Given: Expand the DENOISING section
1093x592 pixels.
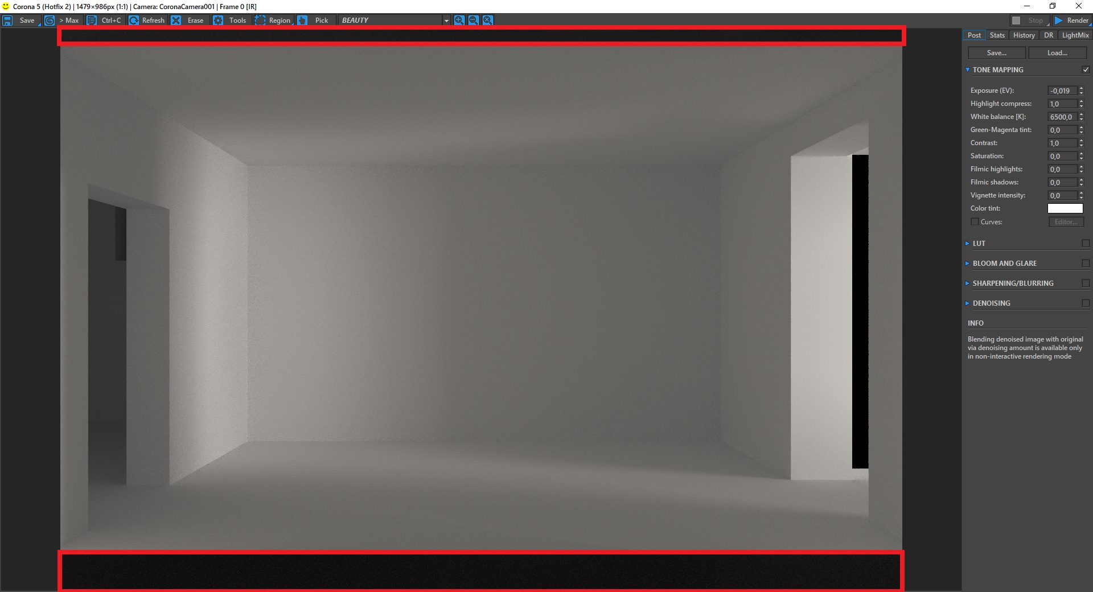Looking at the screenshot, I should (x=967, y=303).
